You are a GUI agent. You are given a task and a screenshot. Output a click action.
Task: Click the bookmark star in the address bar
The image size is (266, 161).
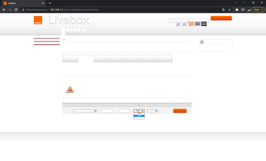[230, 10]
